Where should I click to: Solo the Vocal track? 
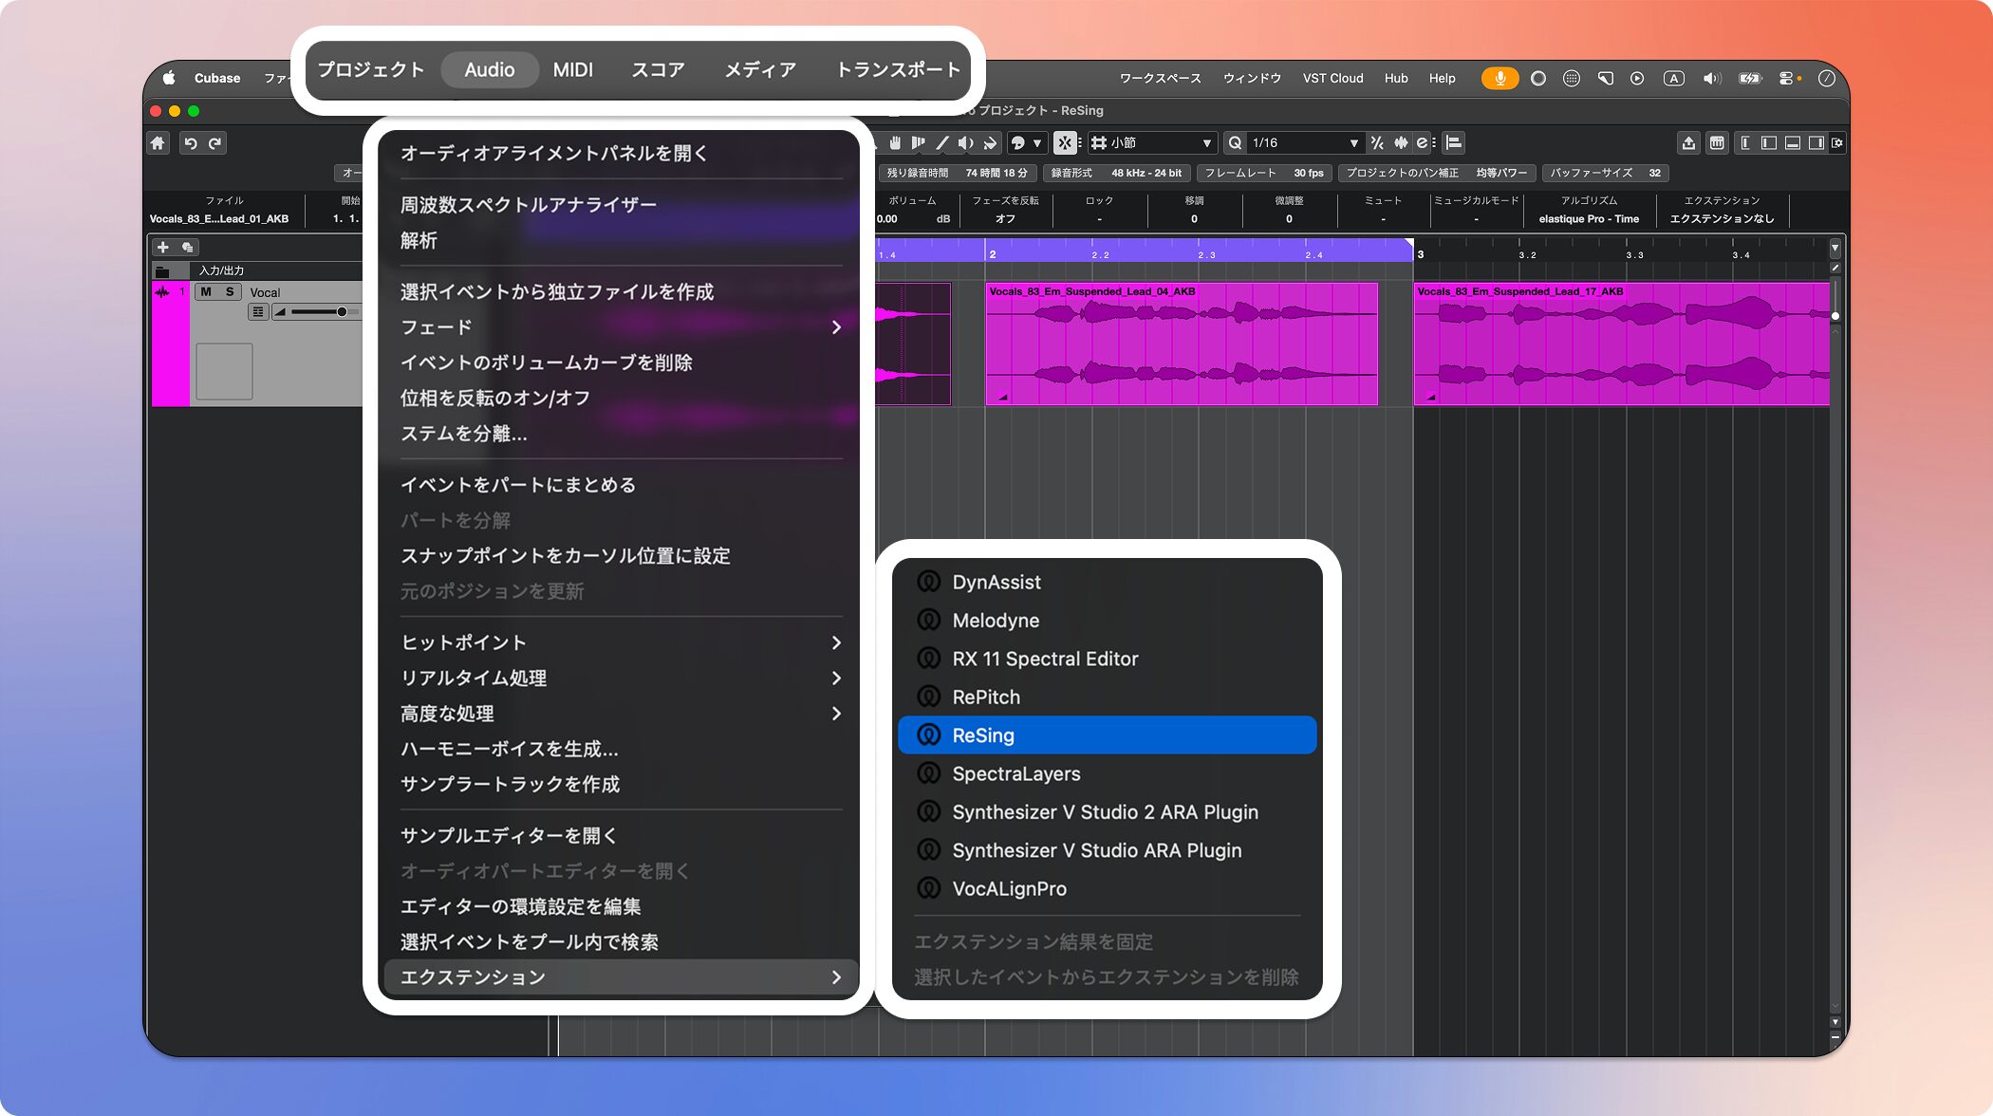230,292
